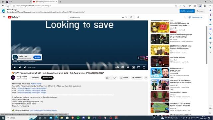Image resolution: width=213 pixels, height=120 pixels.
Task: Click Abonează-te subscribe button
Action: pos(47,78)
